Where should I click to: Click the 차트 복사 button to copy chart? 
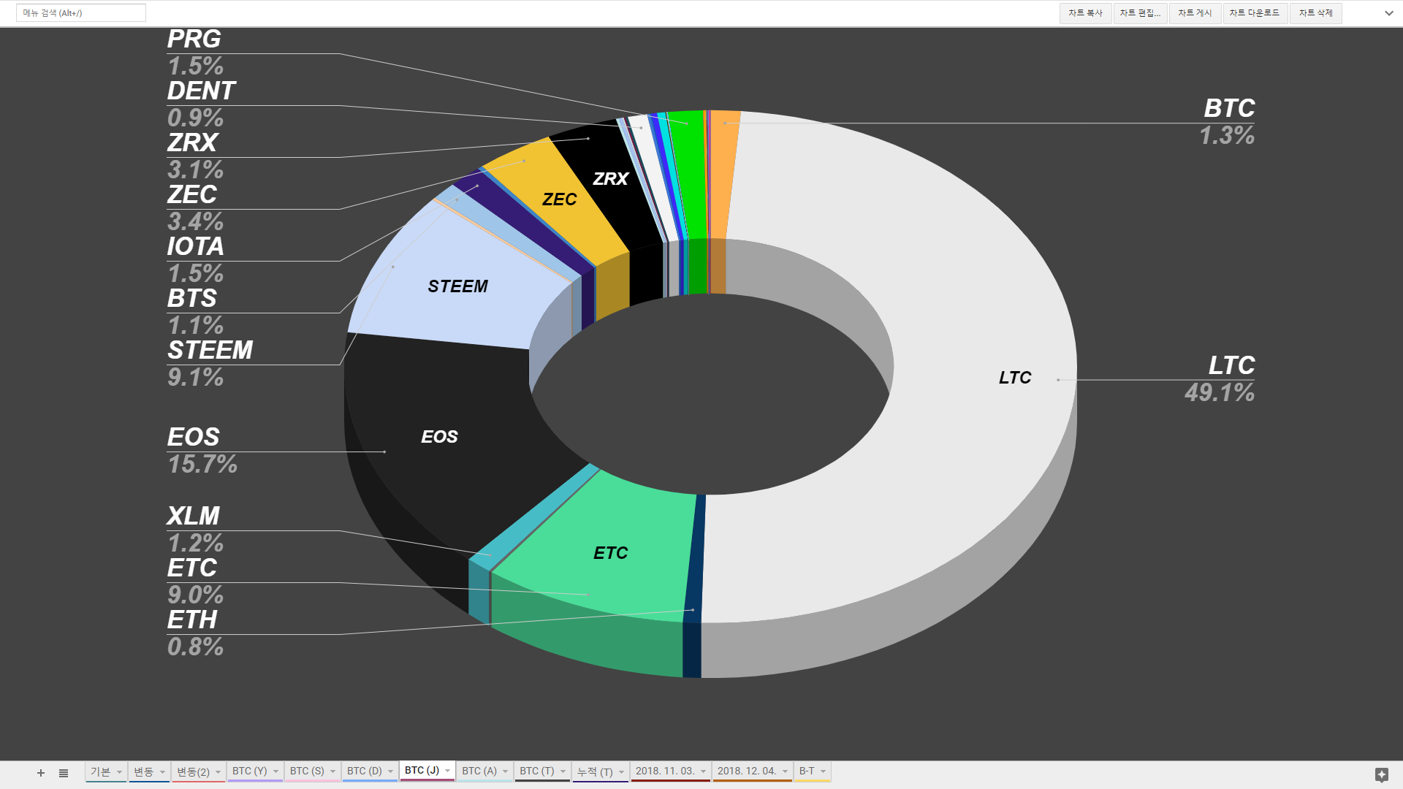coord(1085,12)
